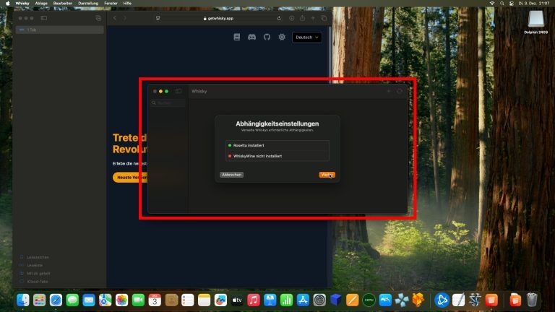The height and width of the screenshot is (312, 555).
Task: Toggle the sidebar in the Whisky window
Action: (x=178, y=91)
